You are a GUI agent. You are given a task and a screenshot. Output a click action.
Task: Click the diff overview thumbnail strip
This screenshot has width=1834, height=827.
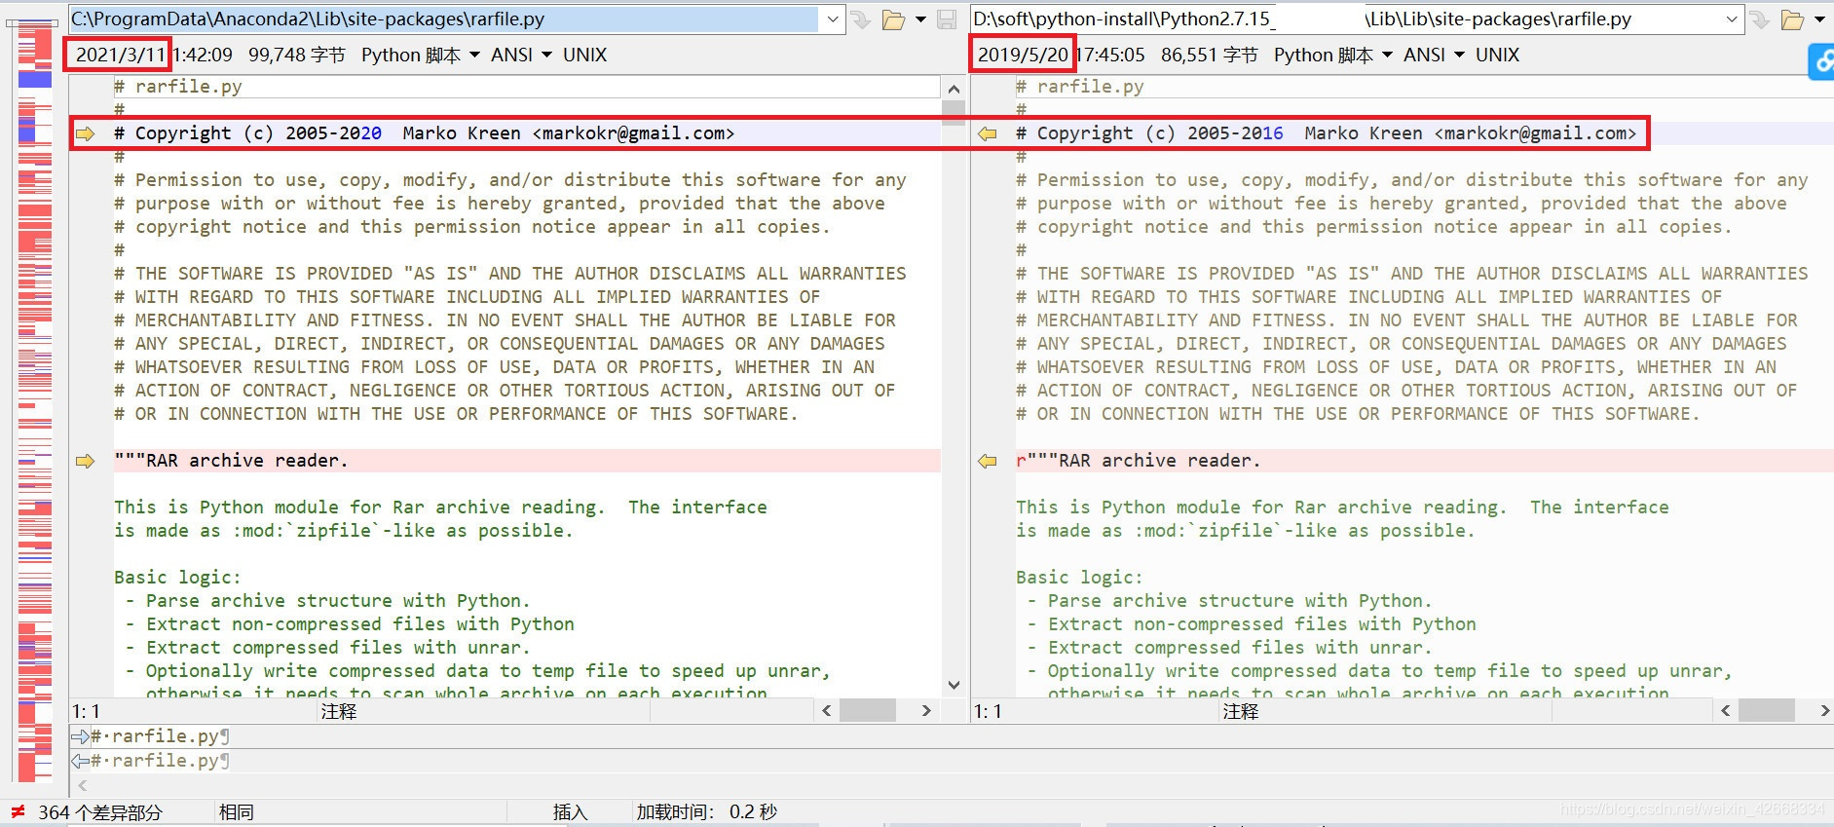[x=35, y=399]
